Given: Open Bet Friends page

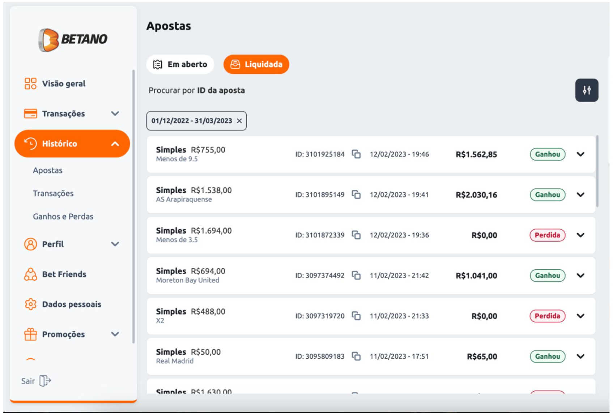Looking at the screenshot, I should click(x=64, y=274).
